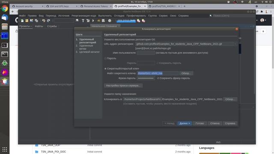This screenshot has width=274, height=154.
Task: Open the Файл menu
Action: point(22,16)
